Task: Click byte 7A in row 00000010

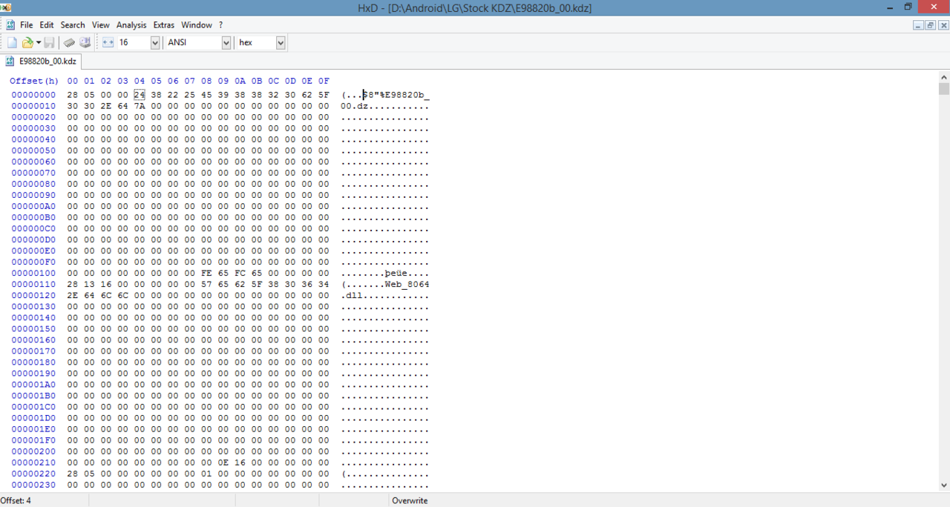Action: [140, 106]
